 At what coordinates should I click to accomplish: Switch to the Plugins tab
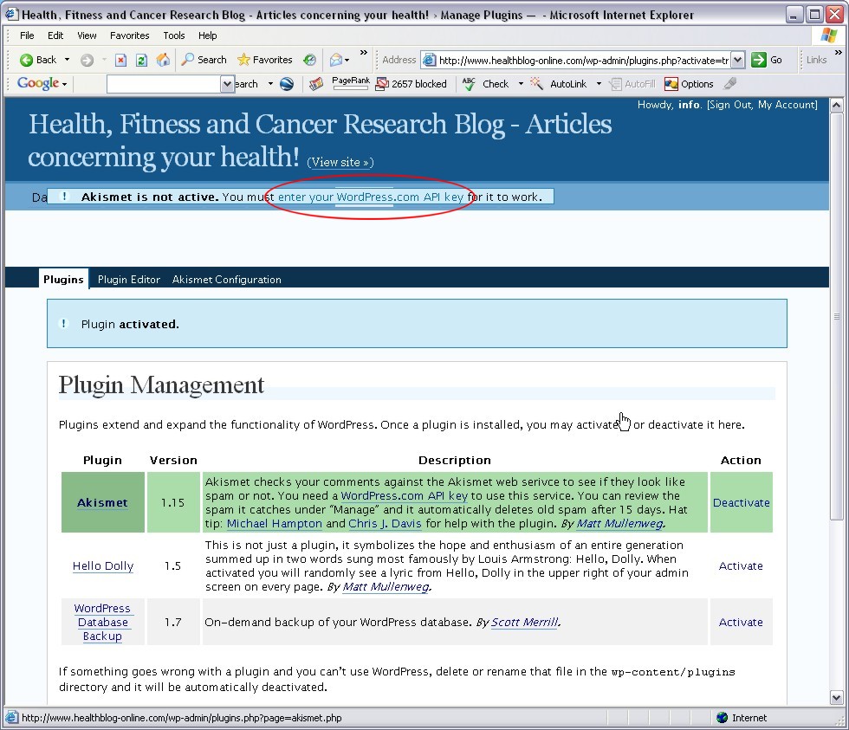coord(63,279)
